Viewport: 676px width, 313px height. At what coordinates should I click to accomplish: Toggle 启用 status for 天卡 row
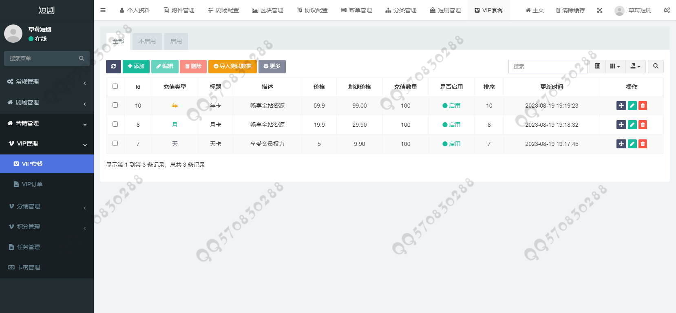click(451, 144)
